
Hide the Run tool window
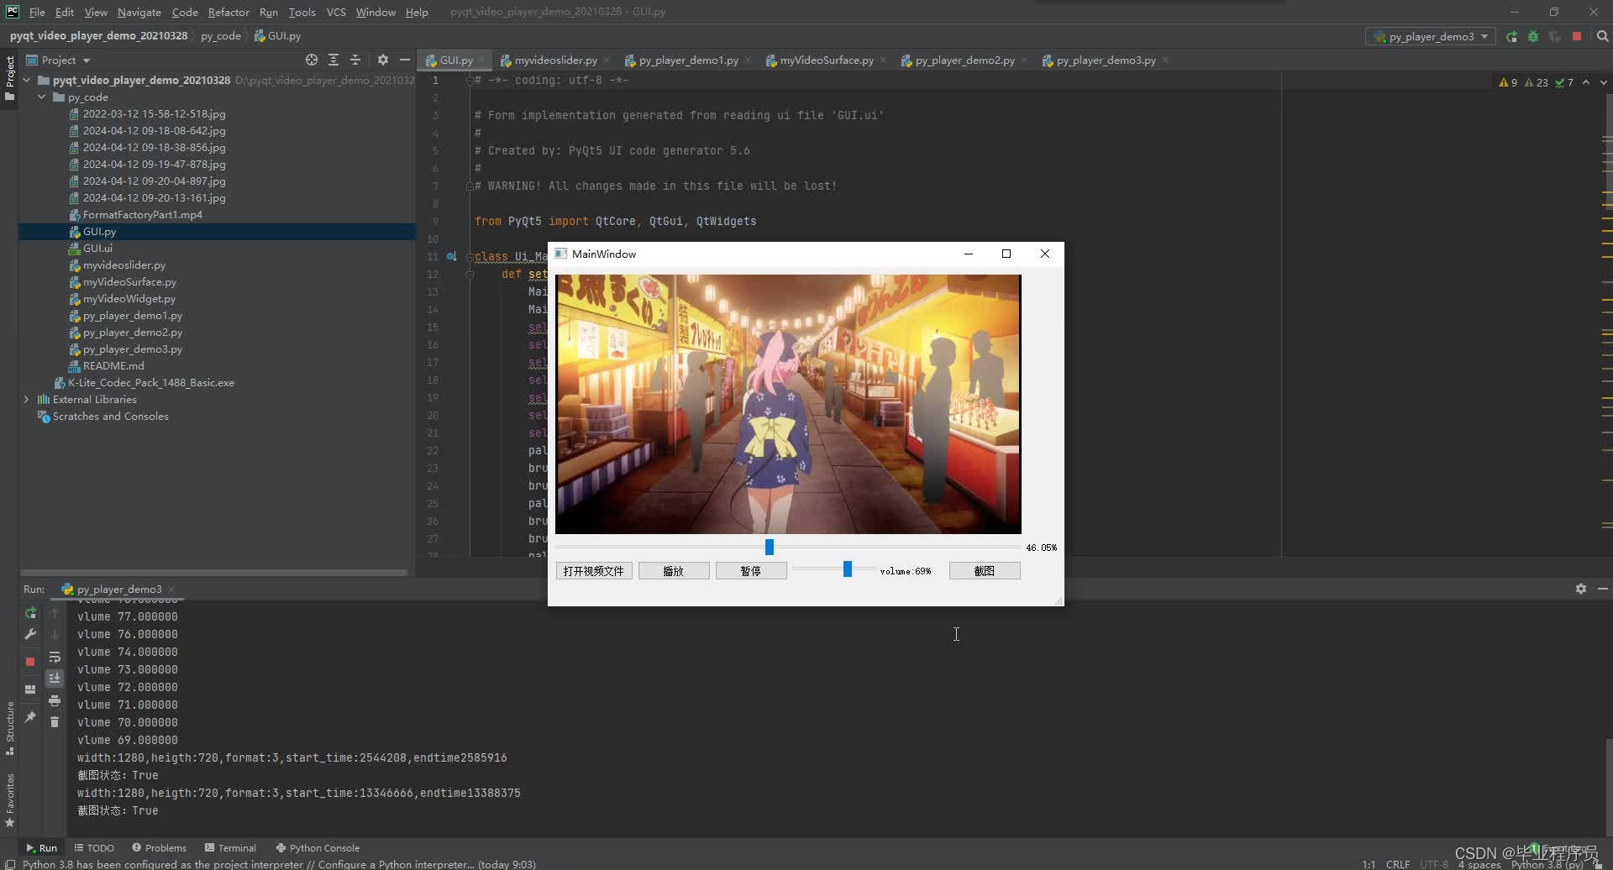coord(1603,589)
